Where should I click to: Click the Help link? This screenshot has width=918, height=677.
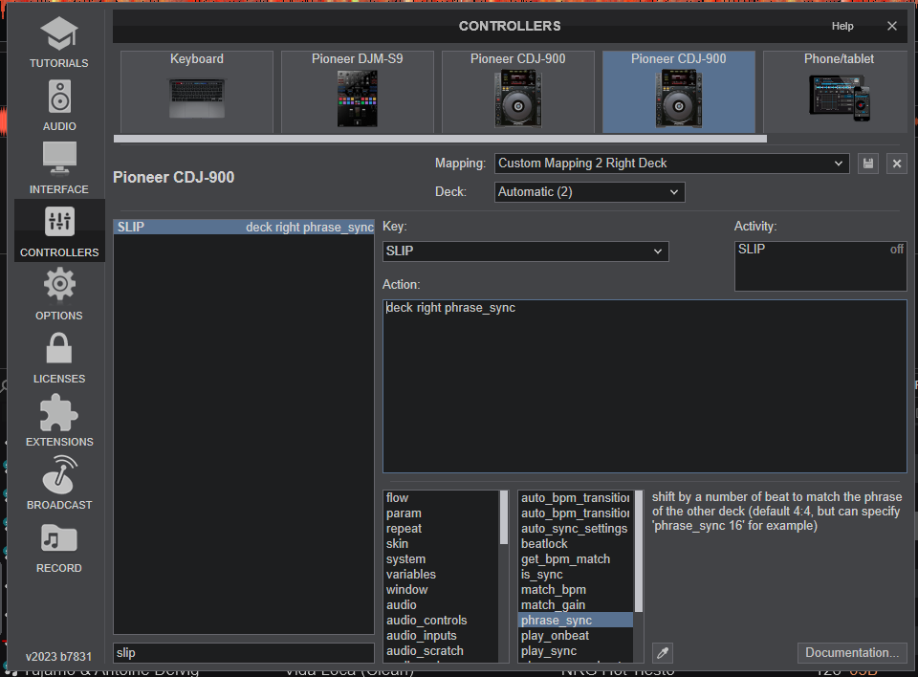[842, 27]
